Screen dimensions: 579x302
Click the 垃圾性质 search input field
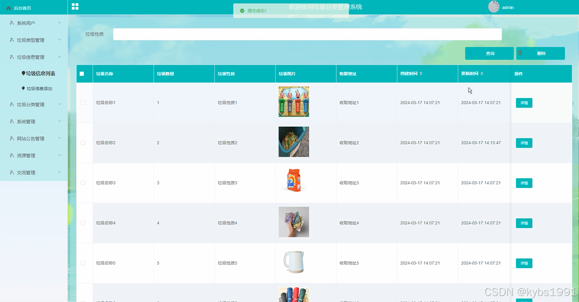point(307,34)
